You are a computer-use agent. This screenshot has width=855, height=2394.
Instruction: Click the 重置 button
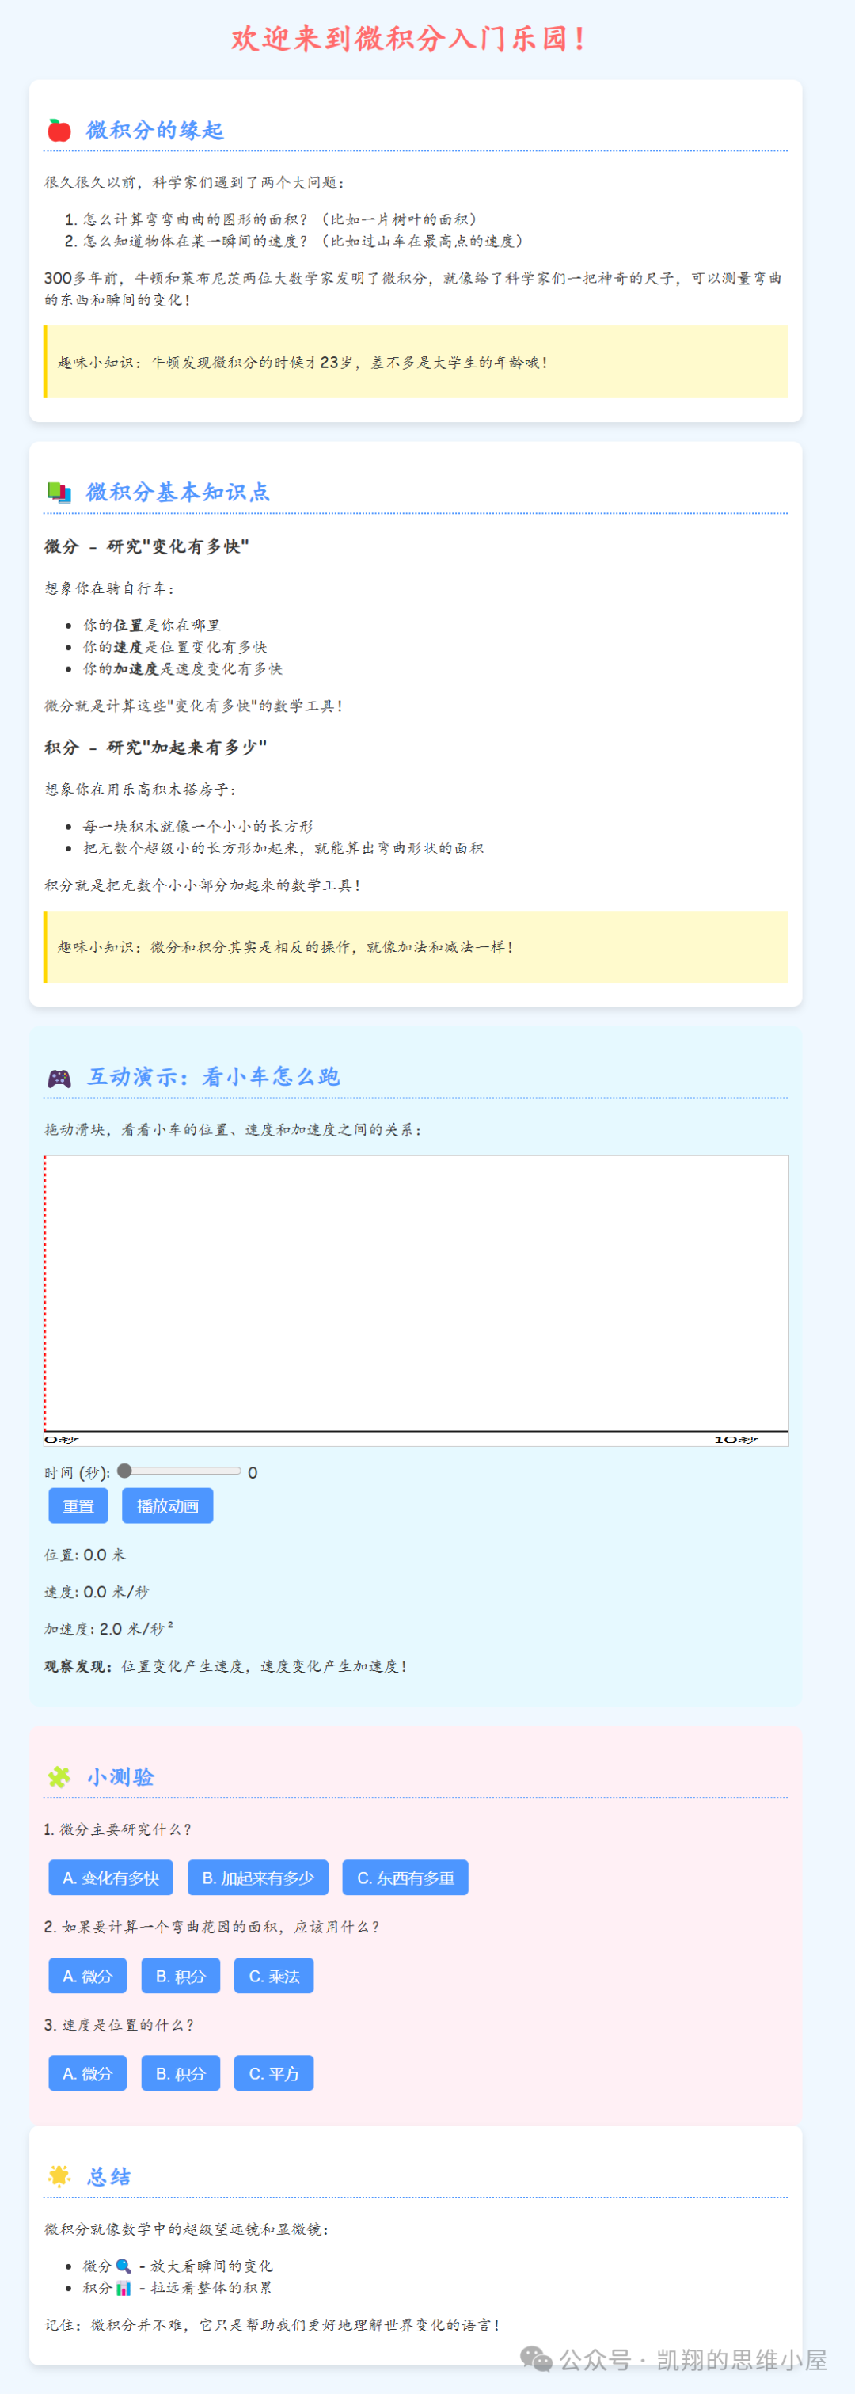click(78, 1505)
